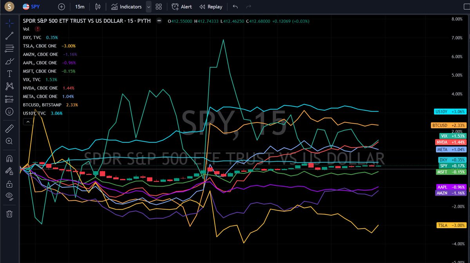Viewport: 470px width, 263px height.
Task: Click the SPY +0.17% price label
Action: (x=452, y=166)
